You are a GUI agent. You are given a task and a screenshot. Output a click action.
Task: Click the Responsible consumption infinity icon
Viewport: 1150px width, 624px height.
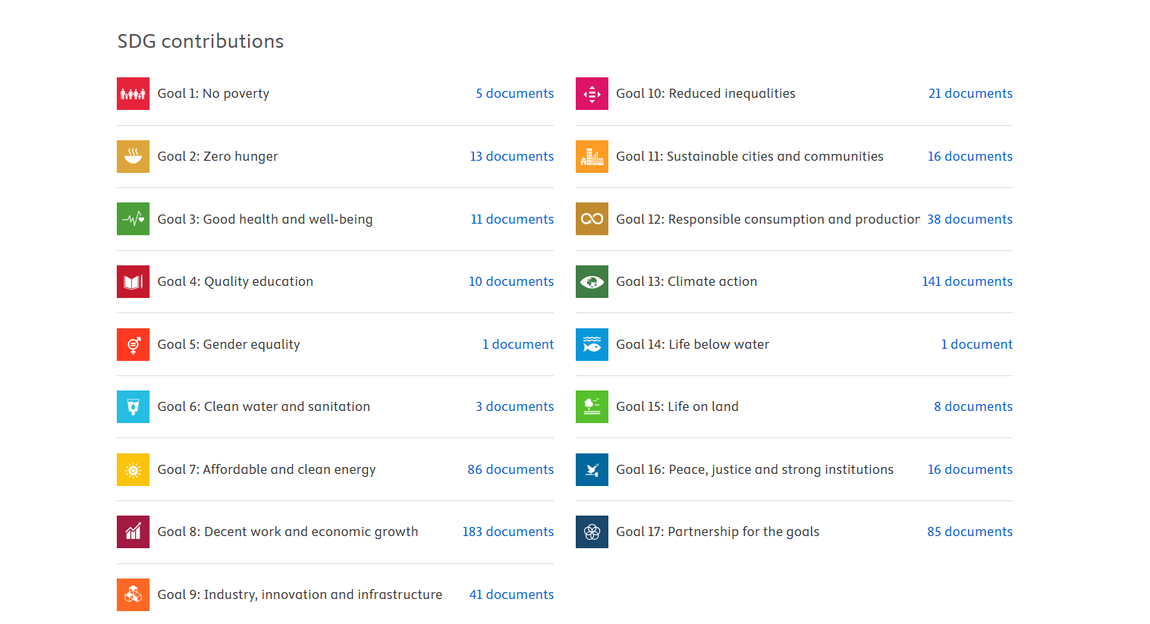(x=592, y=219)
